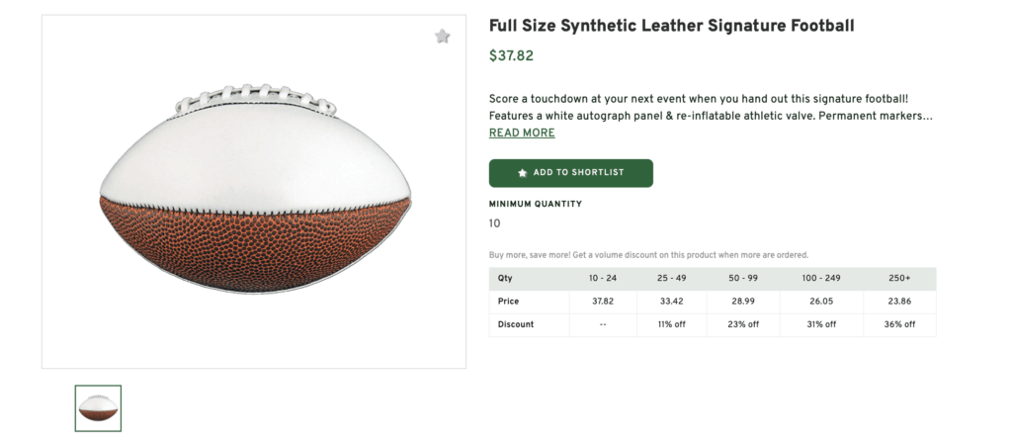
Task: Open the Read More description link
Action: pyautogui.click(x=522, y=133)
